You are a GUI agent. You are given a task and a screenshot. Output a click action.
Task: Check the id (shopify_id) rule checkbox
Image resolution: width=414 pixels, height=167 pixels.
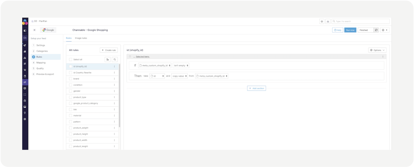pyautogui.click(x=71, y=67)
